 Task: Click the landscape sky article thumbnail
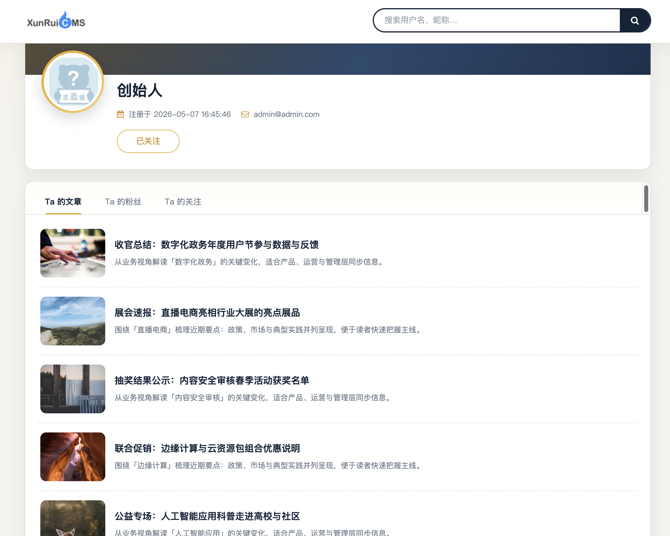(73, 321)
